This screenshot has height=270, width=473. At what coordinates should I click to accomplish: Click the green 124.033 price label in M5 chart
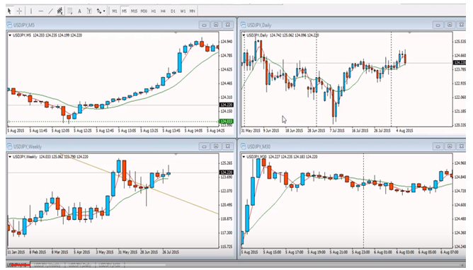(227, 122)
